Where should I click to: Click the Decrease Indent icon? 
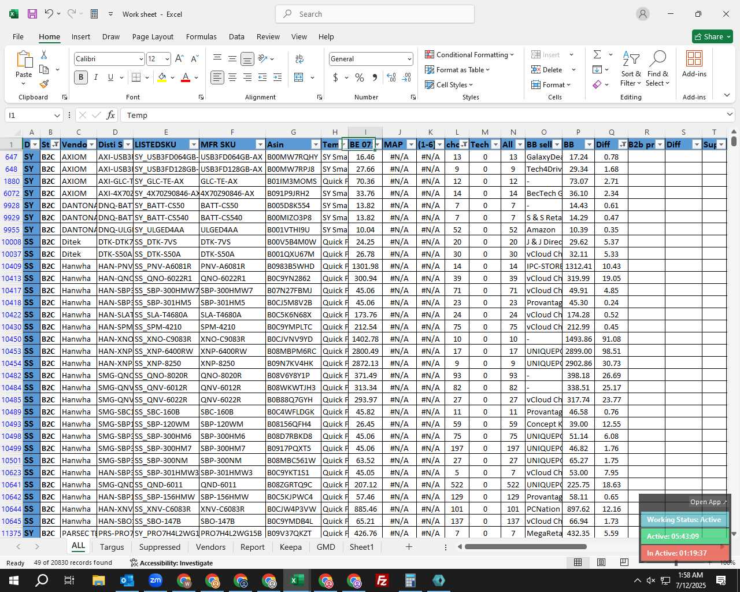point(262,77)
